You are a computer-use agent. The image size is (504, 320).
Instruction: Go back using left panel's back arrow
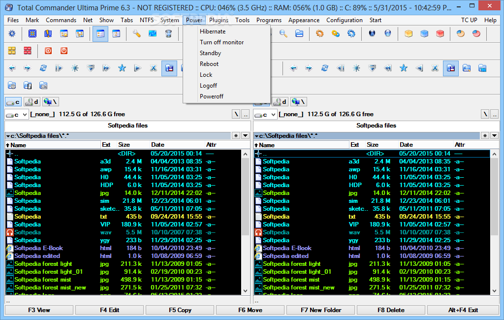point(12,68)
